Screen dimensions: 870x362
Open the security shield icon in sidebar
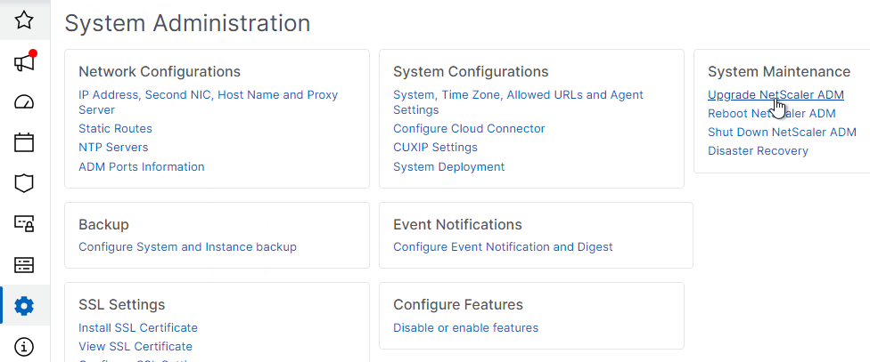(24, 183)
